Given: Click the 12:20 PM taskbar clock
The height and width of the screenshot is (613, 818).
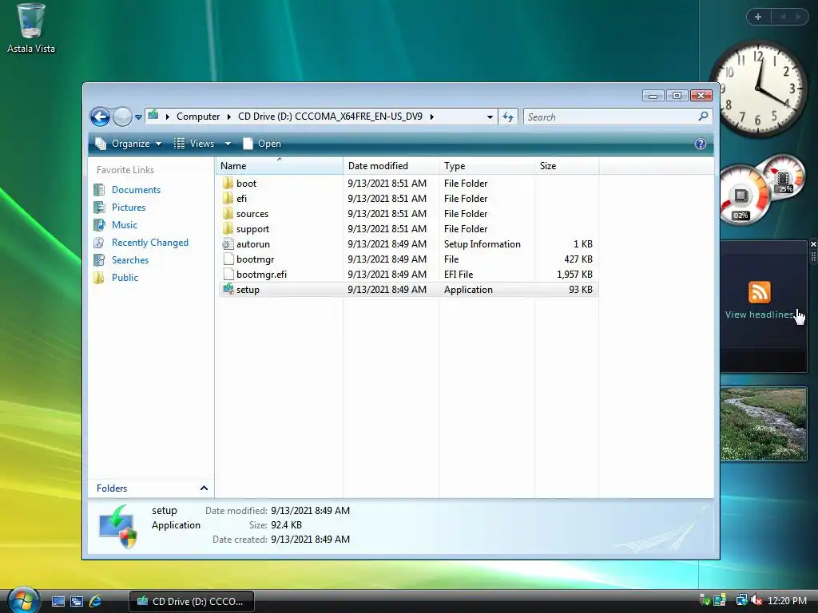Looking at the screenshot, I should [x=787, y=600].
